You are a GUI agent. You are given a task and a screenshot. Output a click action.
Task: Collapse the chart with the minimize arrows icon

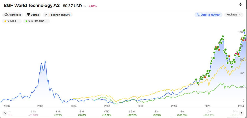[x=241, y=4]
